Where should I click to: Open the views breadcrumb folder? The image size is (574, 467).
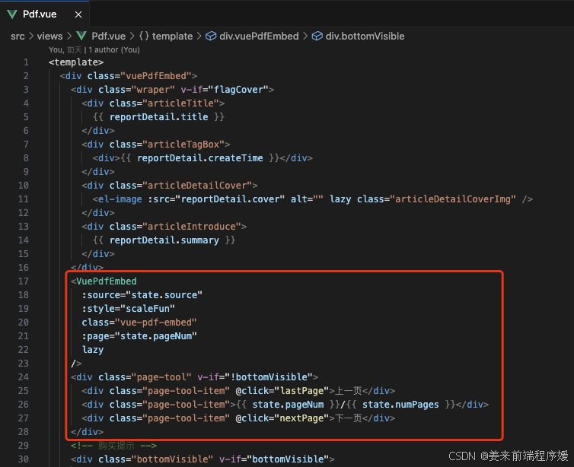[x=49, y=37]
